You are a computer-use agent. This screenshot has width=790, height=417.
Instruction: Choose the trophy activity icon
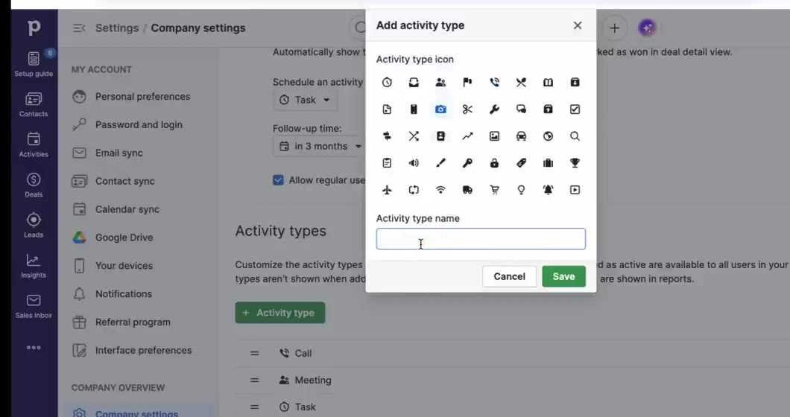tap(575, 162)
